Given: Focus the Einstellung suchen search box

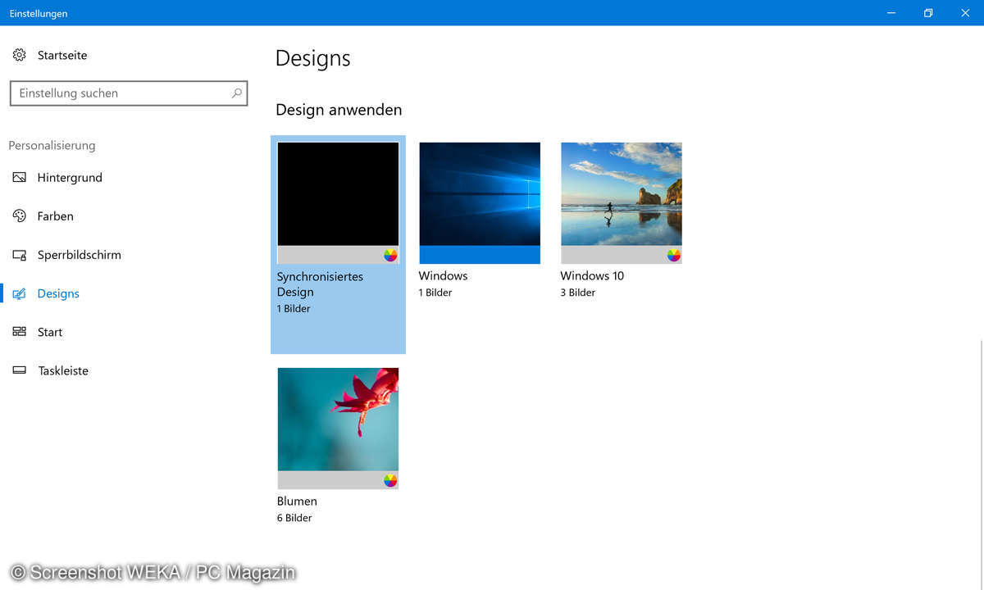Looking at the screenshot, I should click(x=129, y=93).
